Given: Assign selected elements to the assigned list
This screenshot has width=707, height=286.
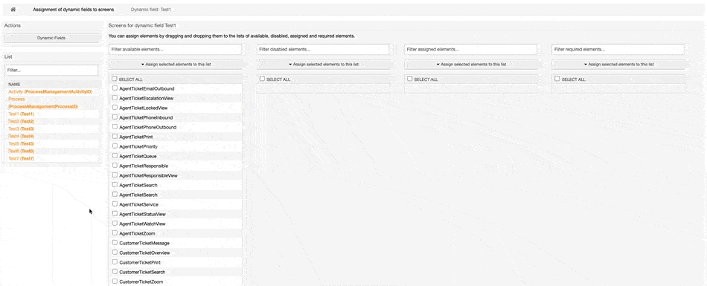Looking at the screenshot, I should click(x=471, y=65).
